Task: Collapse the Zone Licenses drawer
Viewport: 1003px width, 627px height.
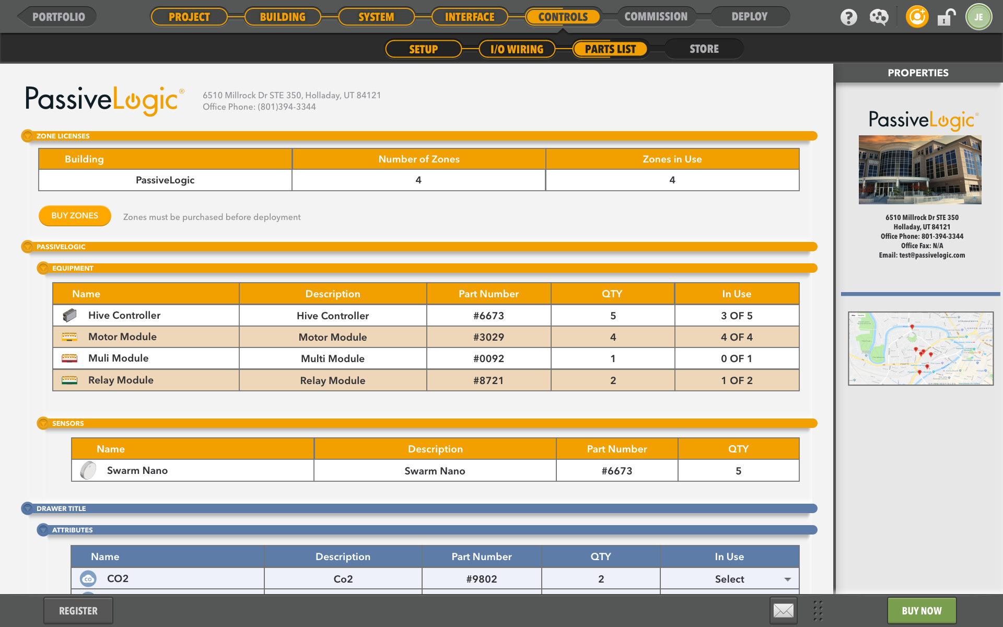Action: [x=28, y=136]
